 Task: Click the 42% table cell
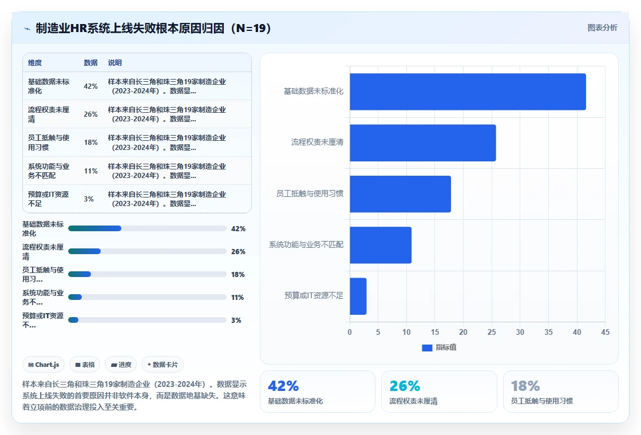tap(91, 86)
